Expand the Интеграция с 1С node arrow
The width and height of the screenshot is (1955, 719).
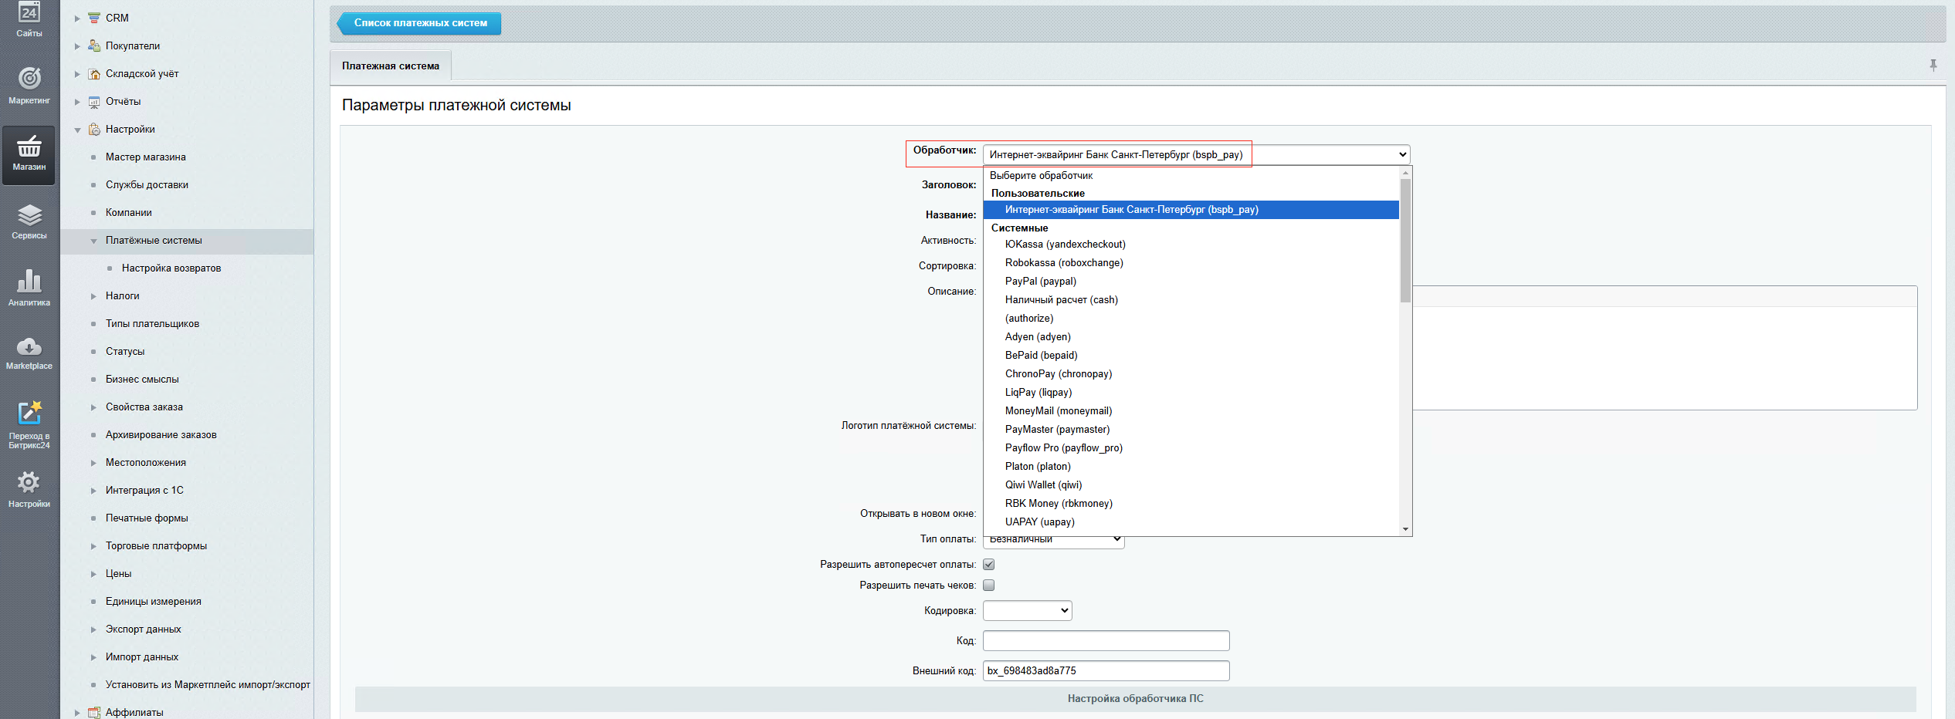pos(93,491)
